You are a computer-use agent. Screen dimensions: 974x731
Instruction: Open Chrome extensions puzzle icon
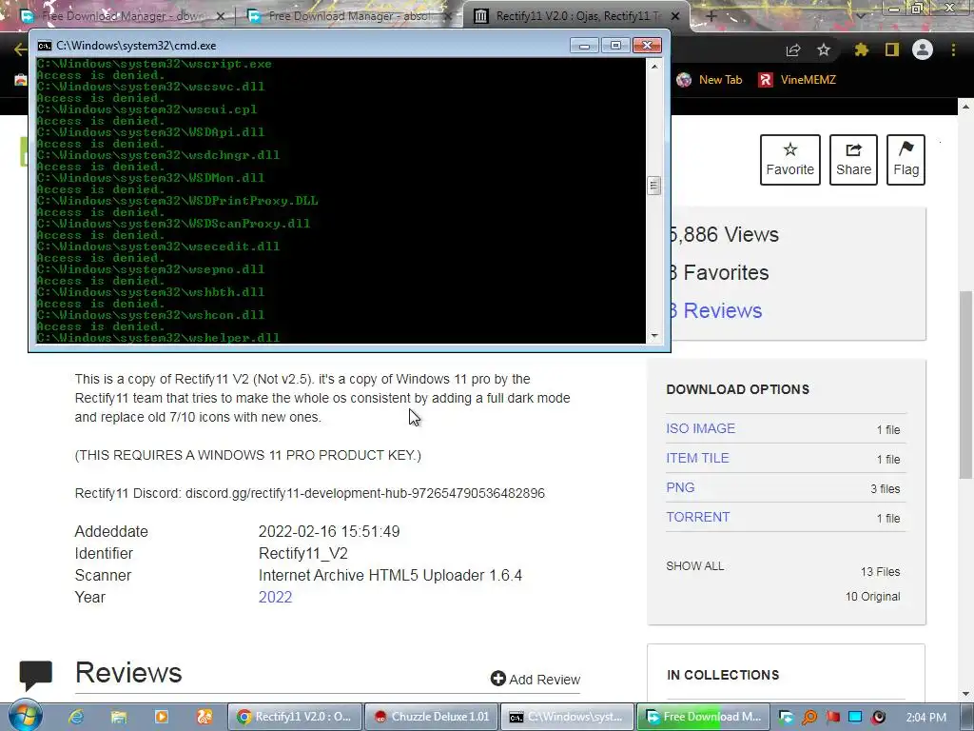861,49
